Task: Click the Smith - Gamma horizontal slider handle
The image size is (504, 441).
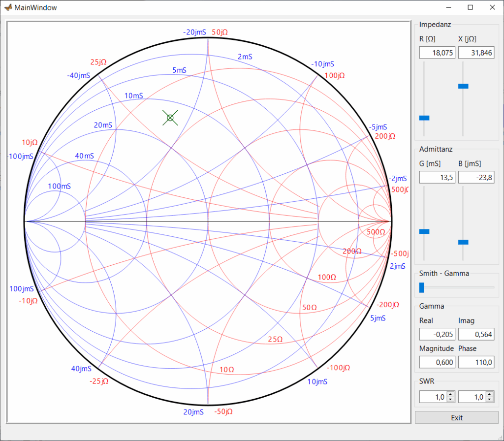Action: pos(422,287)
